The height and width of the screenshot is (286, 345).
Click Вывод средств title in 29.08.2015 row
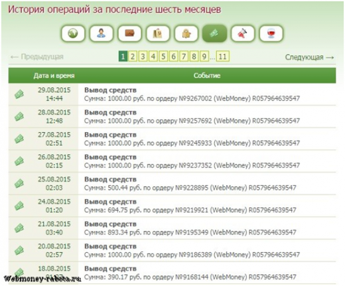click(110, 90)
